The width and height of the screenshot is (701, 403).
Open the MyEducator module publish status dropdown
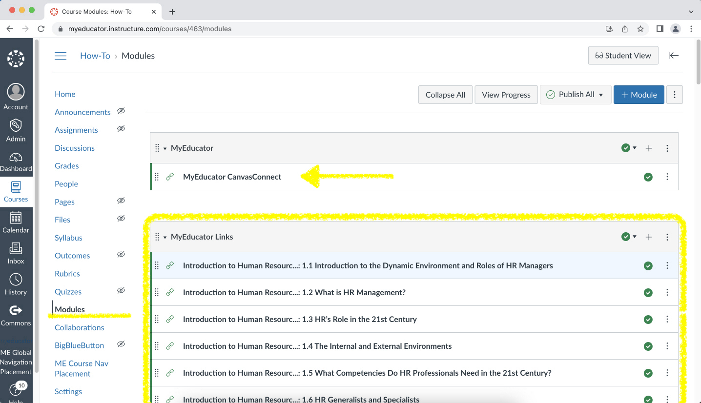(629, 148)
